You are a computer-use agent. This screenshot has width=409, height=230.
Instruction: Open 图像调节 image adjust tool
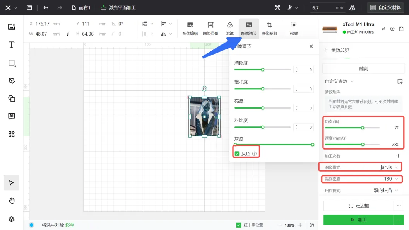pyautogui.click(x=249, y=29)
